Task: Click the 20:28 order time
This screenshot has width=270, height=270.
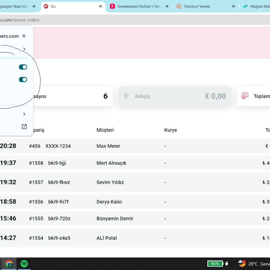Action: 8,146
